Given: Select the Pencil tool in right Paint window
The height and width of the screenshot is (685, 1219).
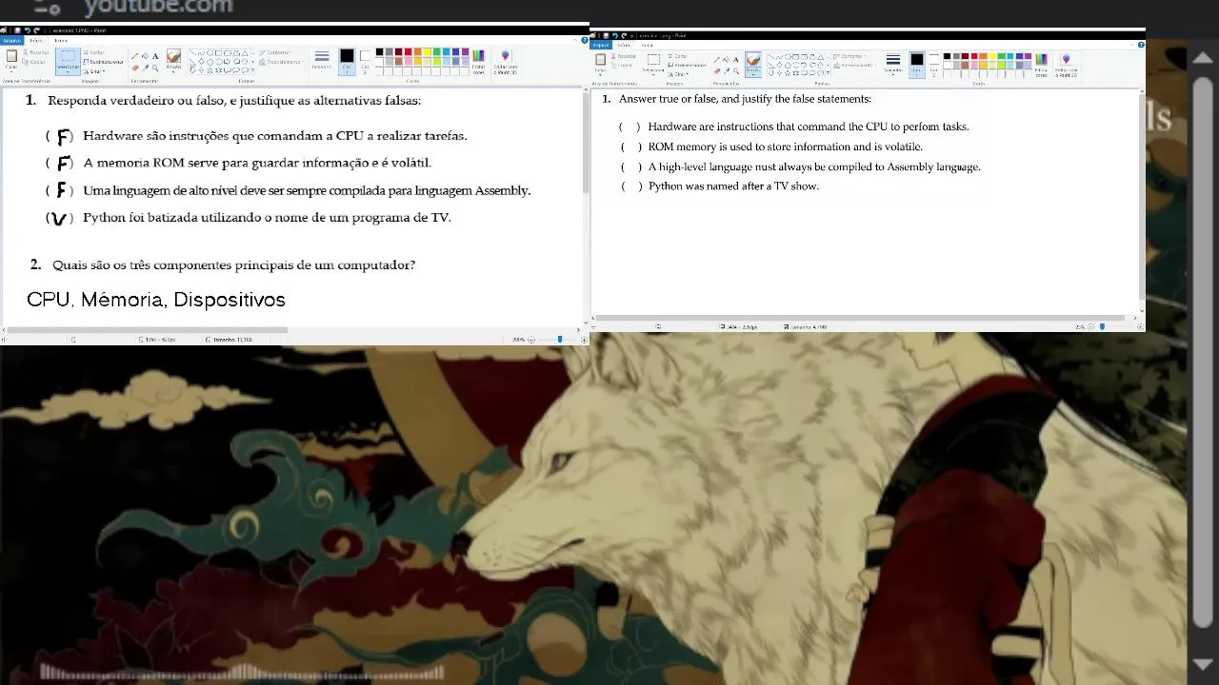Looking at the screenshot, I should 716,59.
